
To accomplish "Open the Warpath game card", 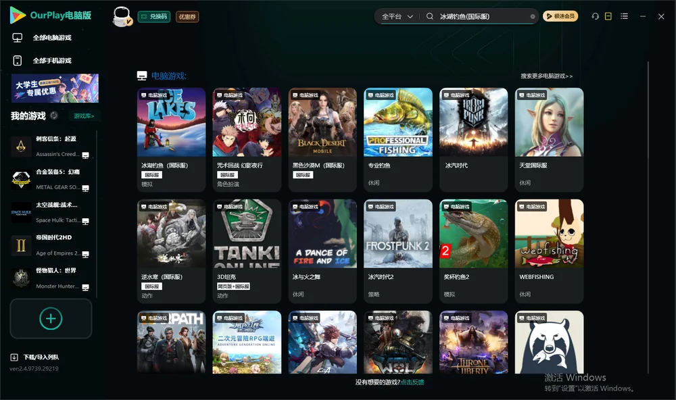I will [171, 343].
